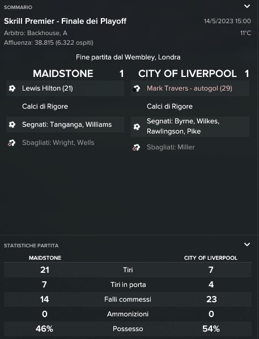Select the Tiri statistics row
The width and height of the screenshot is (259, 339).
(x=128, y=270)
